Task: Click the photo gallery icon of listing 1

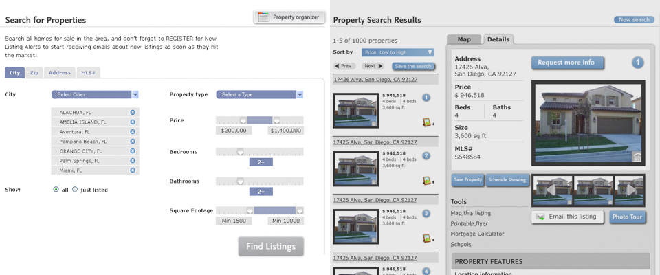Action: pyautogui.click(x=426, y=122)
